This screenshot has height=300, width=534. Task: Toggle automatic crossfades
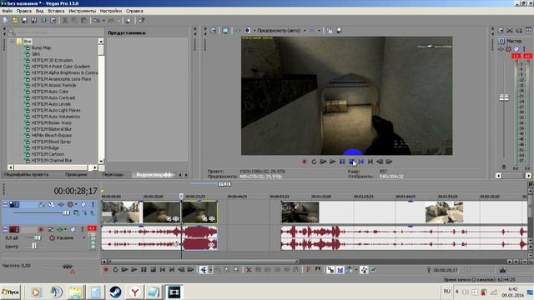click(340, 270)
